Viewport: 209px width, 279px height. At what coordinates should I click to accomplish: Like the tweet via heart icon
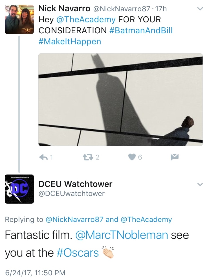coord(132,157)
